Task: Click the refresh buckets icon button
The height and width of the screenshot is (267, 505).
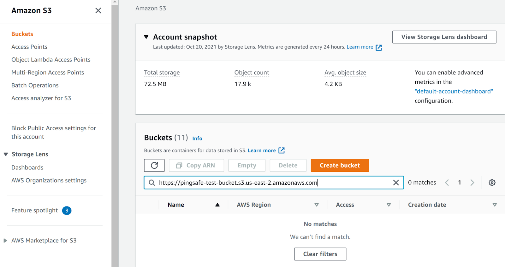Action: coord(154,165)
